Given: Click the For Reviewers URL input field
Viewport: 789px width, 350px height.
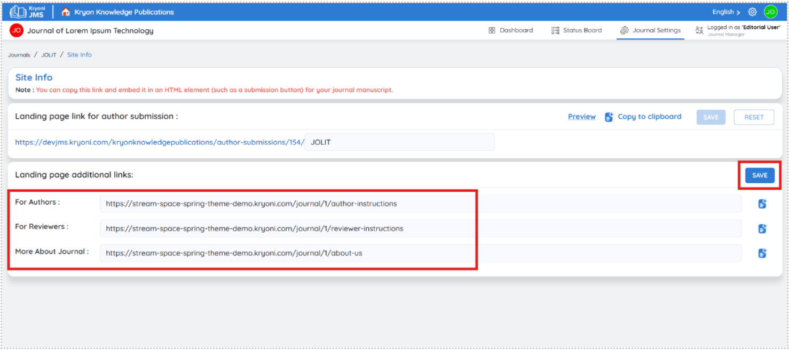Looking at the screenshot, I should (x=421, y=229).
